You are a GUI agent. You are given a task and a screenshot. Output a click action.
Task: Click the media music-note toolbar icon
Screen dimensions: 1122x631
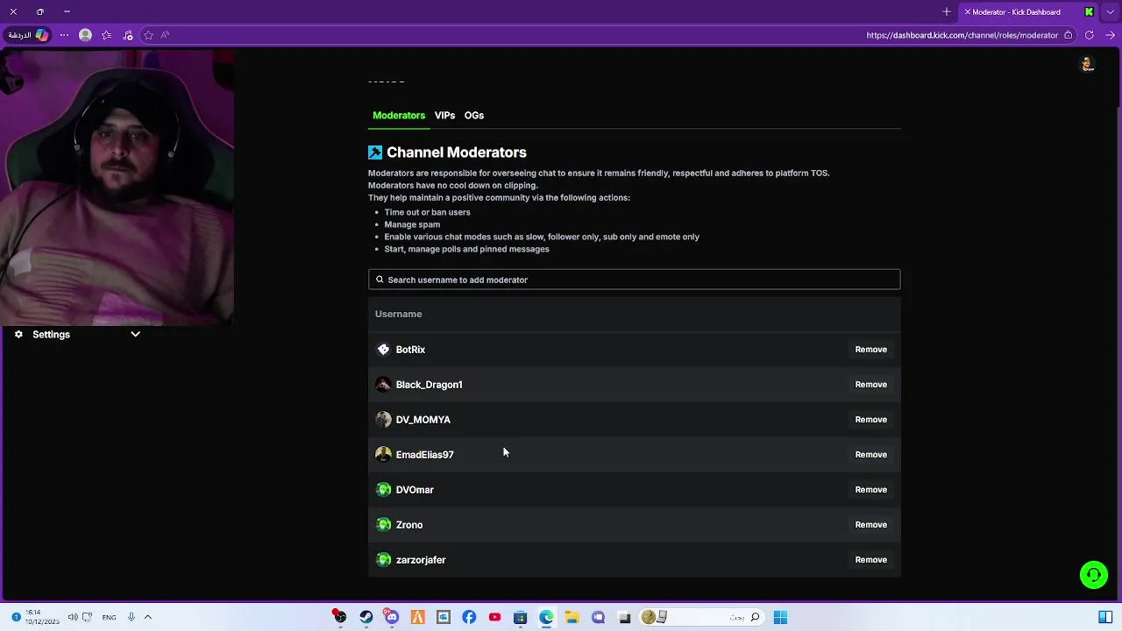coord(128,35)
